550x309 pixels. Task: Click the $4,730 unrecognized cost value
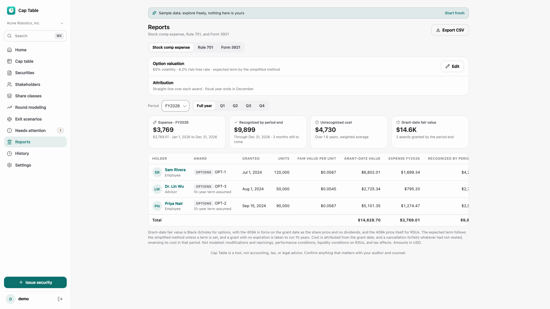pos(325,130)
